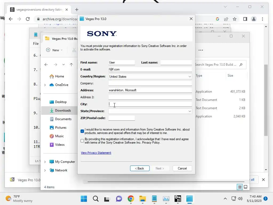Open the View Privacy Statement link
The width and height of the screenshot is (273, 205).
tap(96, 153)
